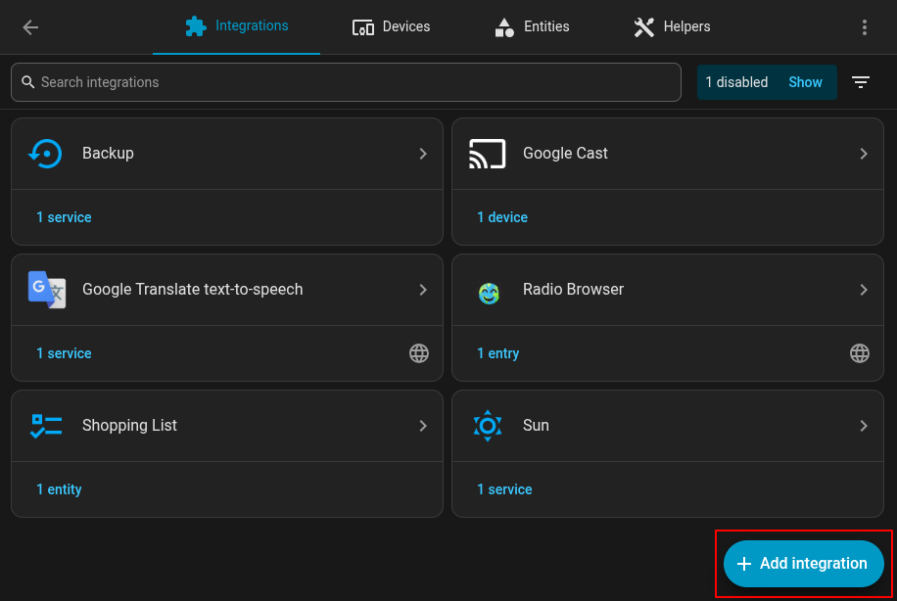
Task: Open Radio Browser chevron arrow
Action: tap(864, 290)
